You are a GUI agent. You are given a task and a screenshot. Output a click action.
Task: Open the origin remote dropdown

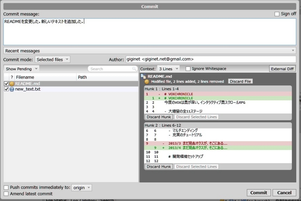82,187
